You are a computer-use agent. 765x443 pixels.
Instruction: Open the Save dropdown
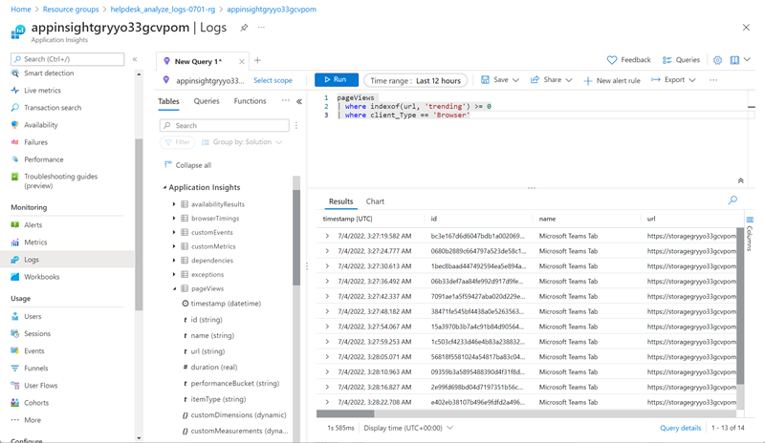pos(499,80)
